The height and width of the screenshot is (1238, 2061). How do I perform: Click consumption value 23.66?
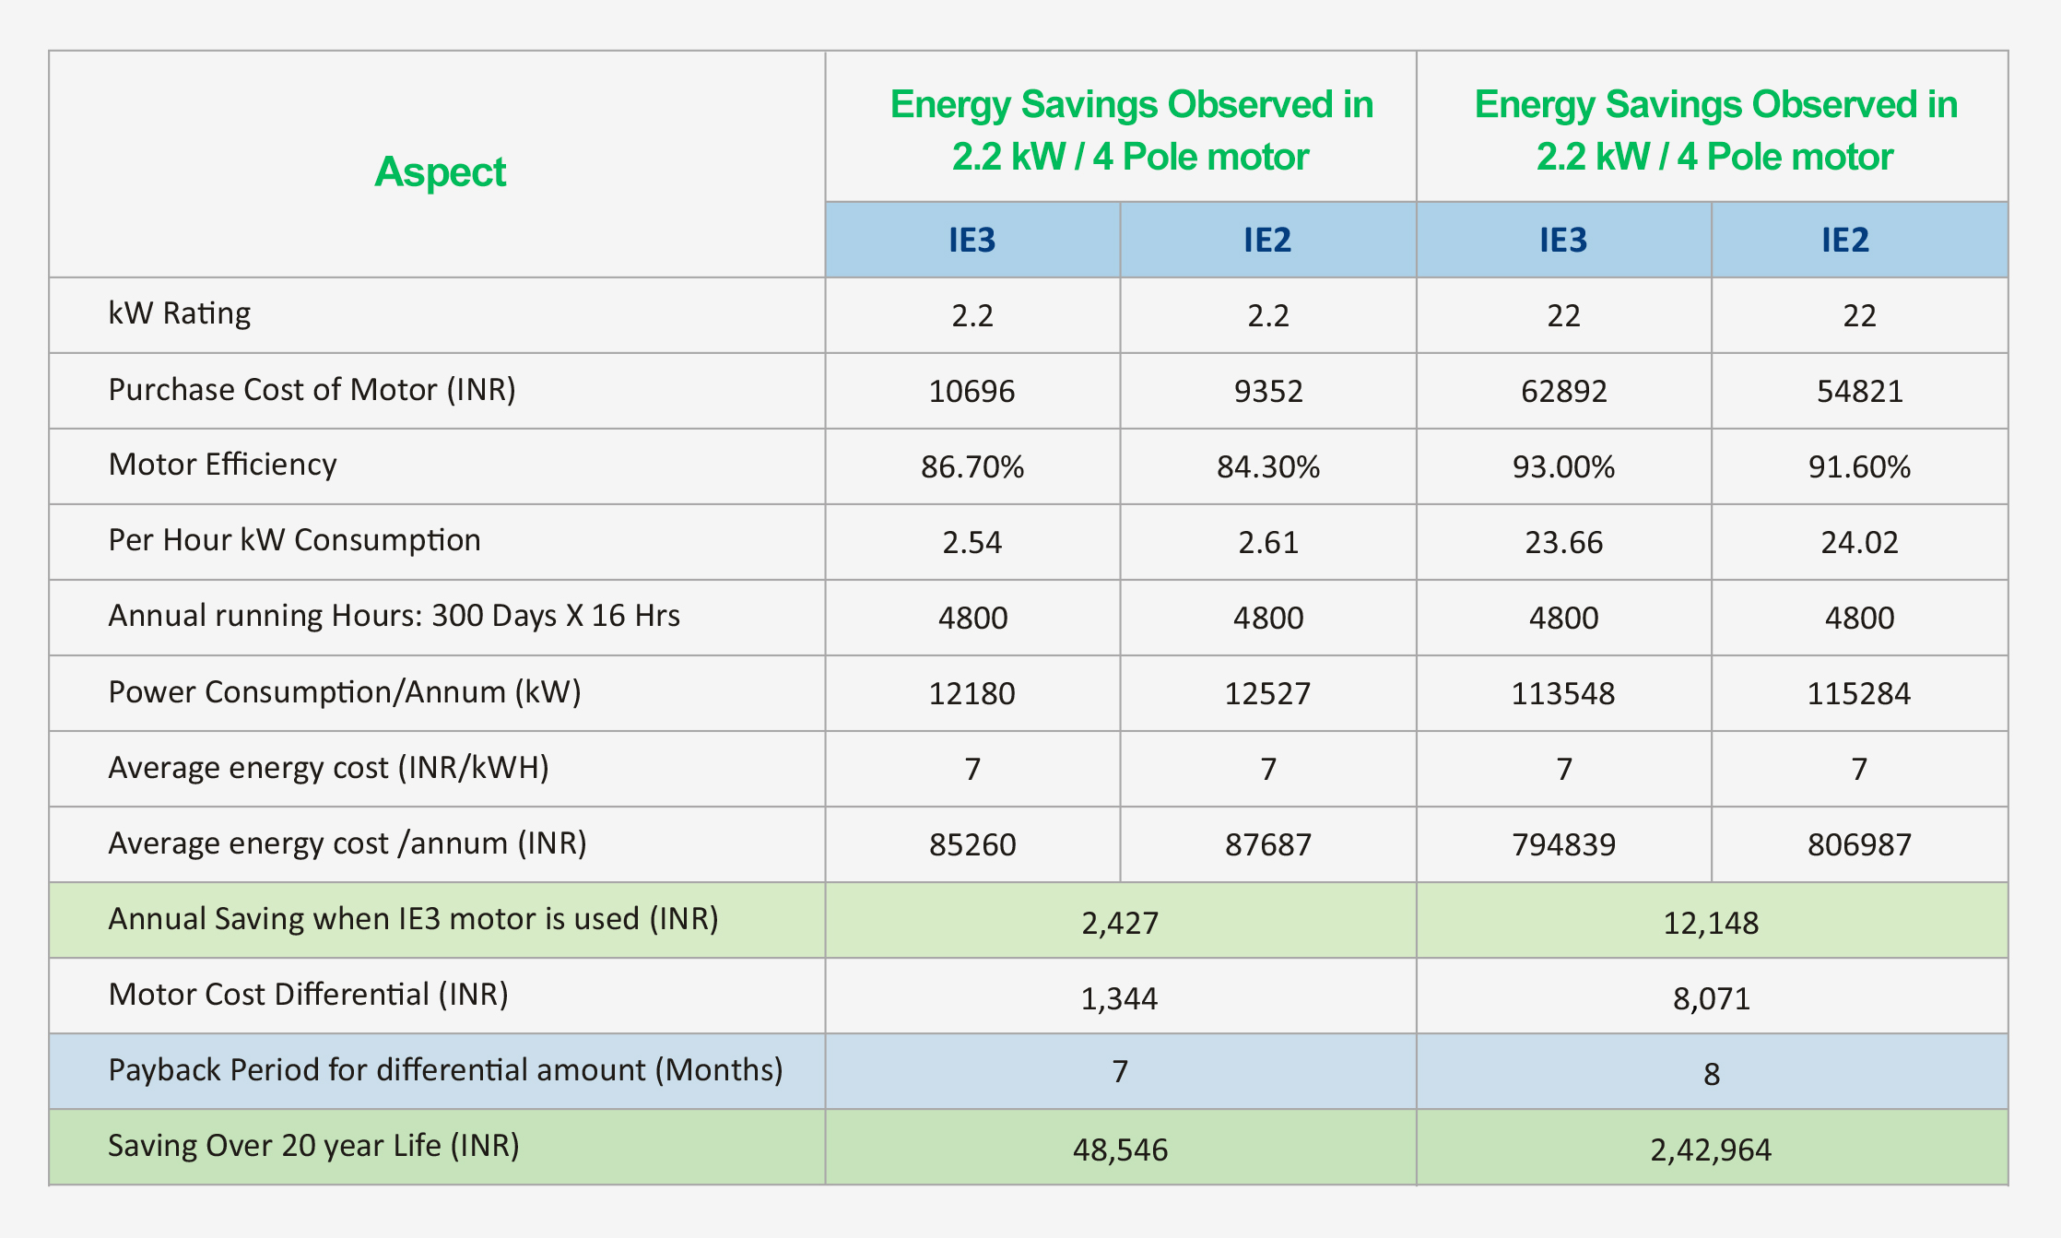(1564, 543)
